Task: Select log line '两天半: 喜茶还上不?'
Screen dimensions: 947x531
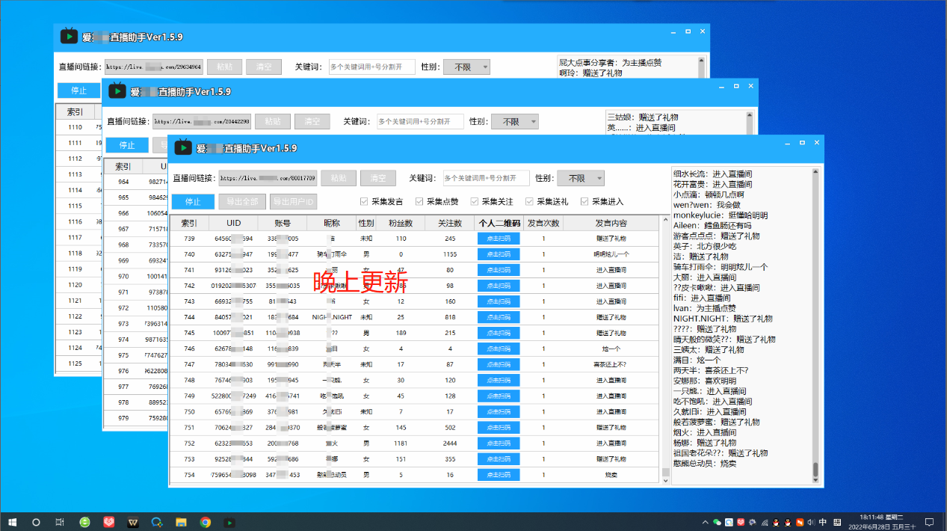Action: (x=710, y=370)
